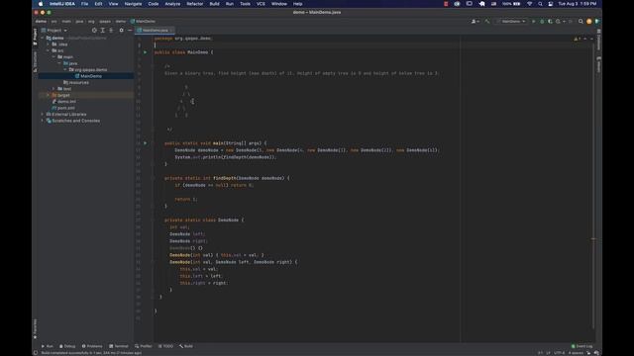This screenshot has height=356, width=634.
Task: Select pom.xml file in tree
Action: point(63,108)
